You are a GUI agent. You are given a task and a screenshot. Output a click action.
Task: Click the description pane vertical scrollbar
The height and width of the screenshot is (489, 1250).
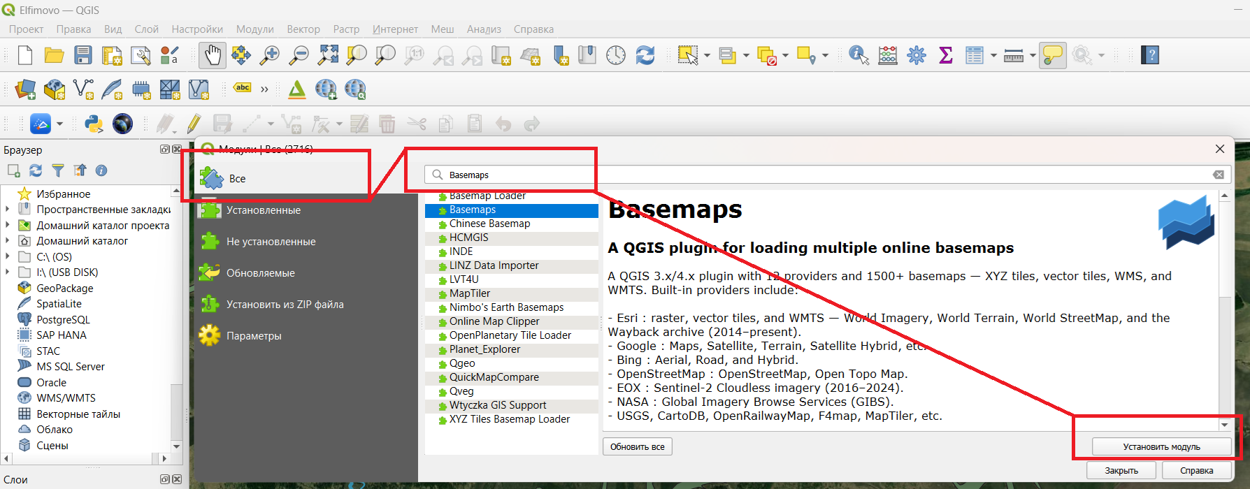pyautogui.click(x=1224, y=311)
